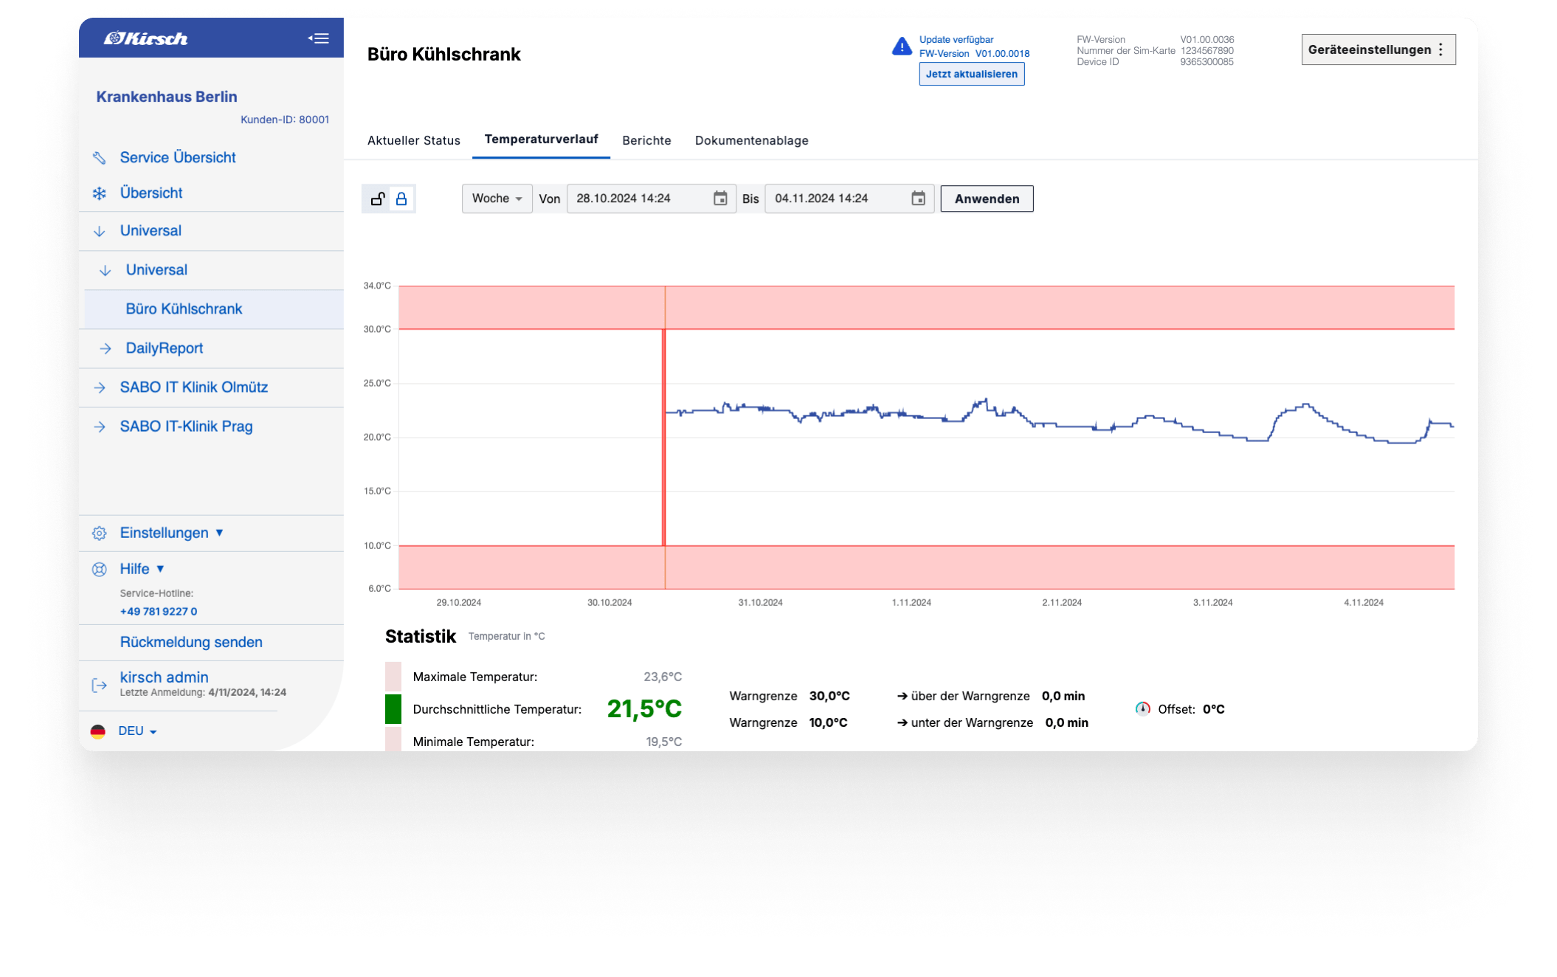Click the pink maximum temperature swatch
This screenshot has width=1557, height=977.
tap(393, 677)
